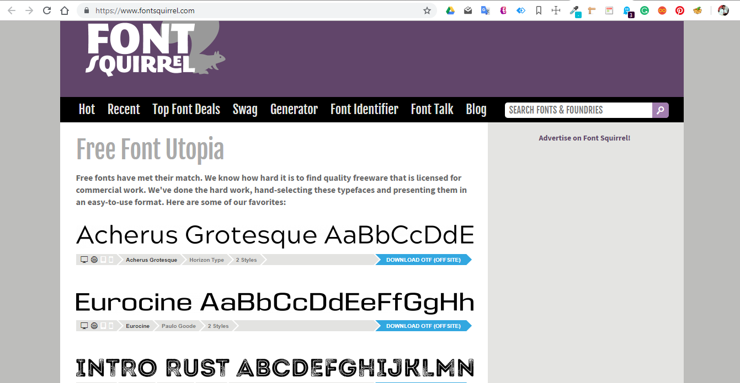
Task: Click the bookmark ribbon extension icon
Action: coord(539,10)
